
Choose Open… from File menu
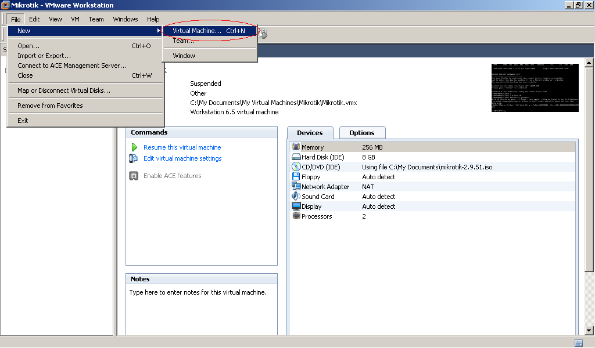pyautogui.click(x=85, y=46)
